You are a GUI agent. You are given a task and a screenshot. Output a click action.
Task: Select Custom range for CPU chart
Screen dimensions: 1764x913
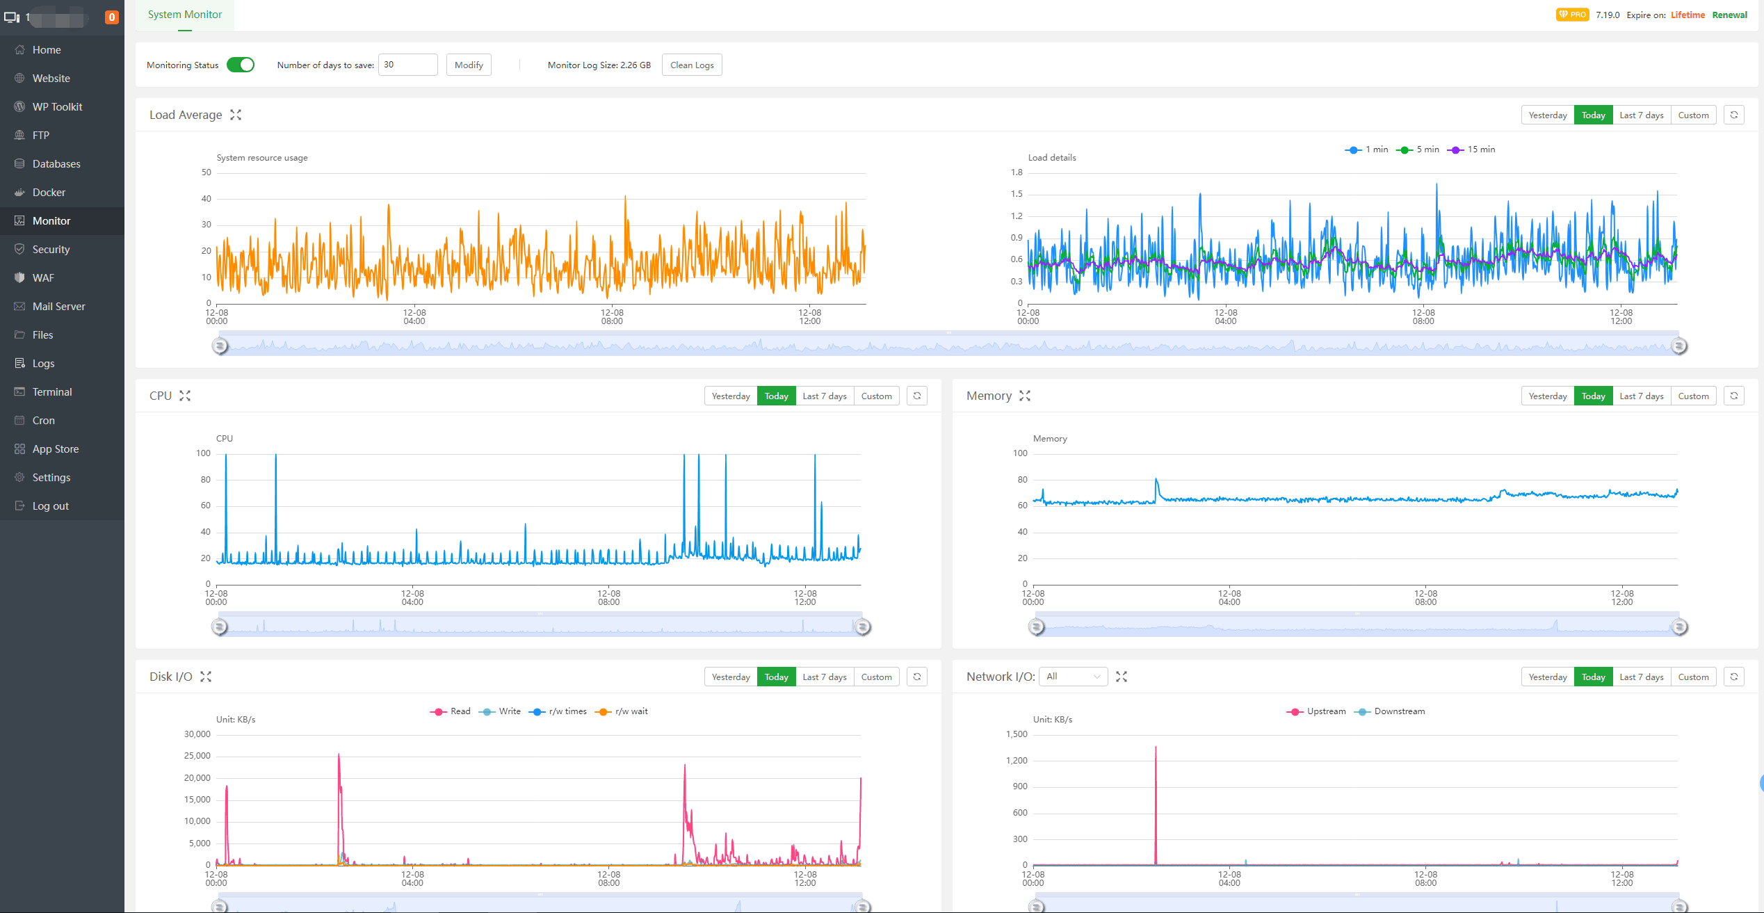click(876, 396)
